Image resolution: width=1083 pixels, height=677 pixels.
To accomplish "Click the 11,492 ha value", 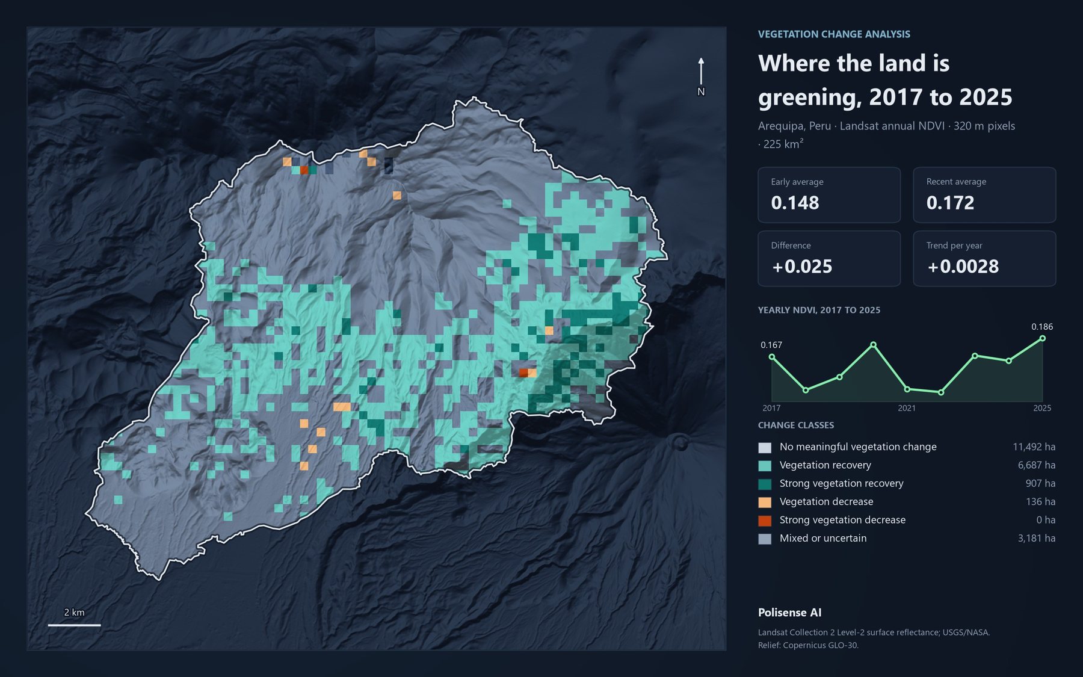I will click(1034, 447).
